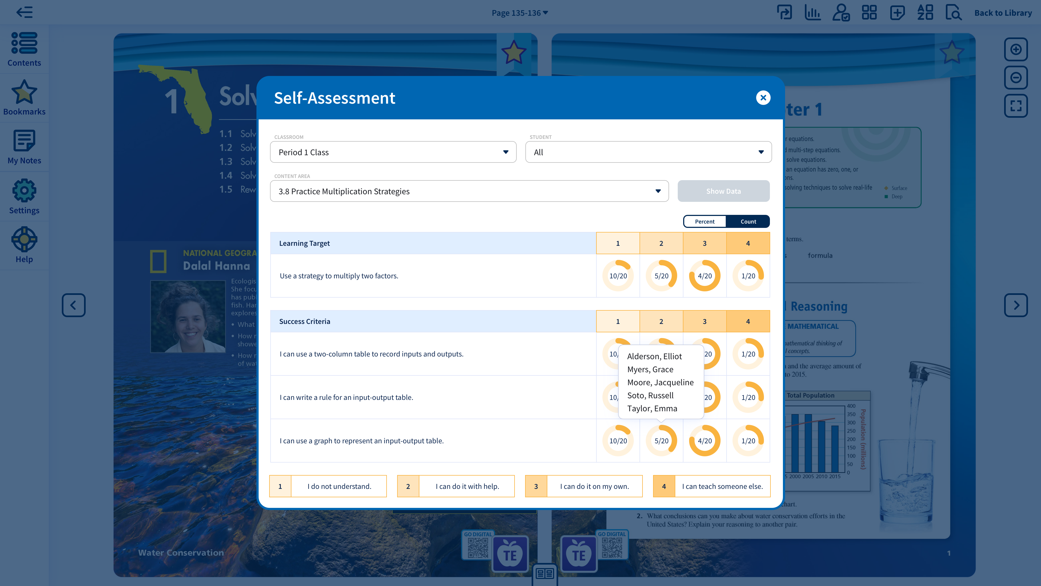The height and width of the screenshot is (586, 1041).
Task: Toggle fullscreen view icon
Action: (x=1016, y=106)
